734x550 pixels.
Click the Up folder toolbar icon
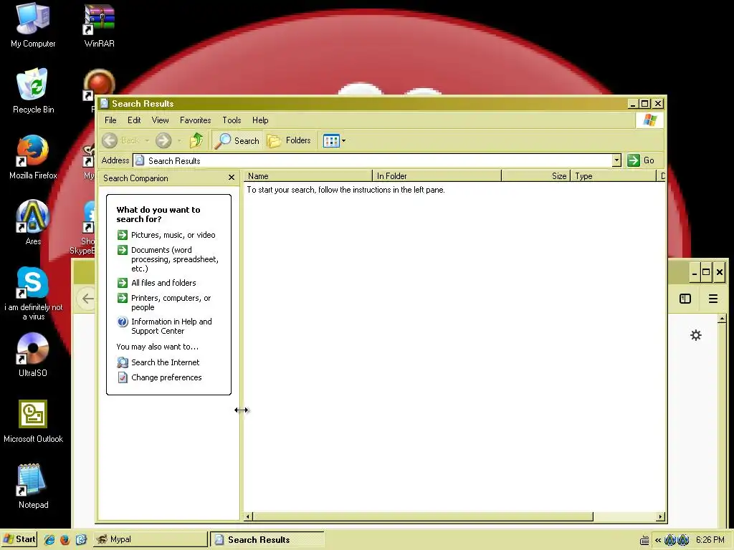[x=196, y=140]
